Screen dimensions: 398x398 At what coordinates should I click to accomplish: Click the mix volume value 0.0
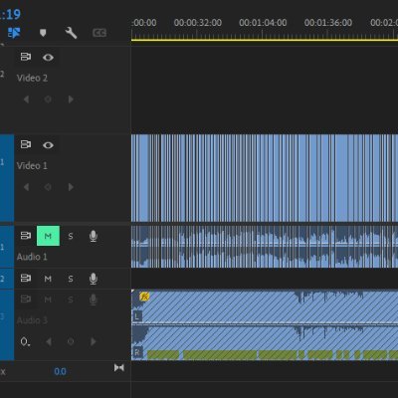(60, 371)
